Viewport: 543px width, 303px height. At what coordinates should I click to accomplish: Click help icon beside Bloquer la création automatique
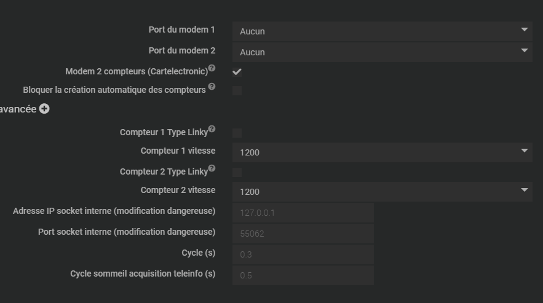point(212,87)
